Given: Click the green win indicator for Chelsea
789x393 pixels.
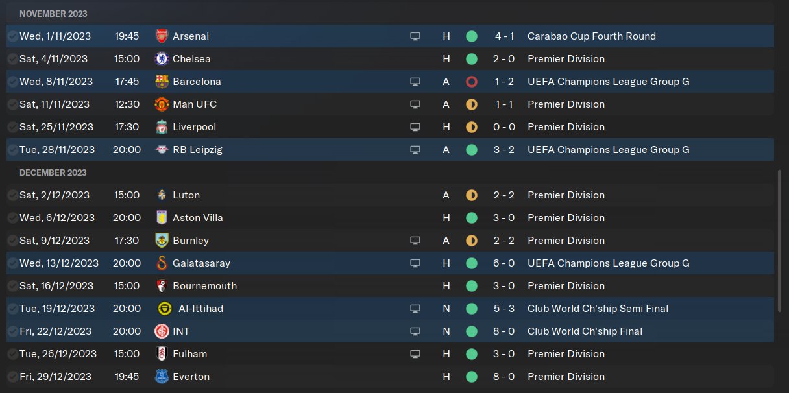Looking at the screenshot, I should (472, 59).
